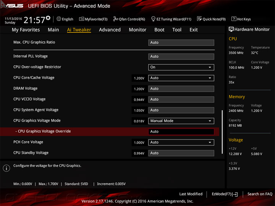Click the English language button

click(65, 19)
